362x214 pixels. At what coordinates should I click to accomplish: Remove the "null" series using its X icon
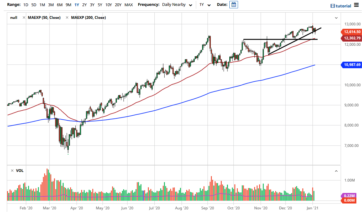coord(24,18)
